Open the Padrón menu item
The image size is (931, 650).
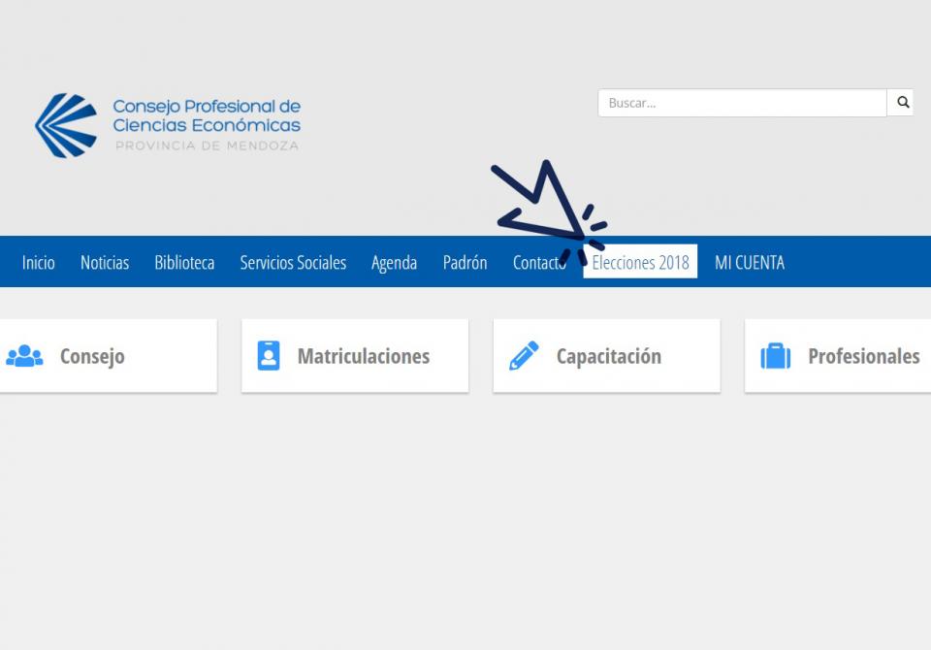coord(465,262)
